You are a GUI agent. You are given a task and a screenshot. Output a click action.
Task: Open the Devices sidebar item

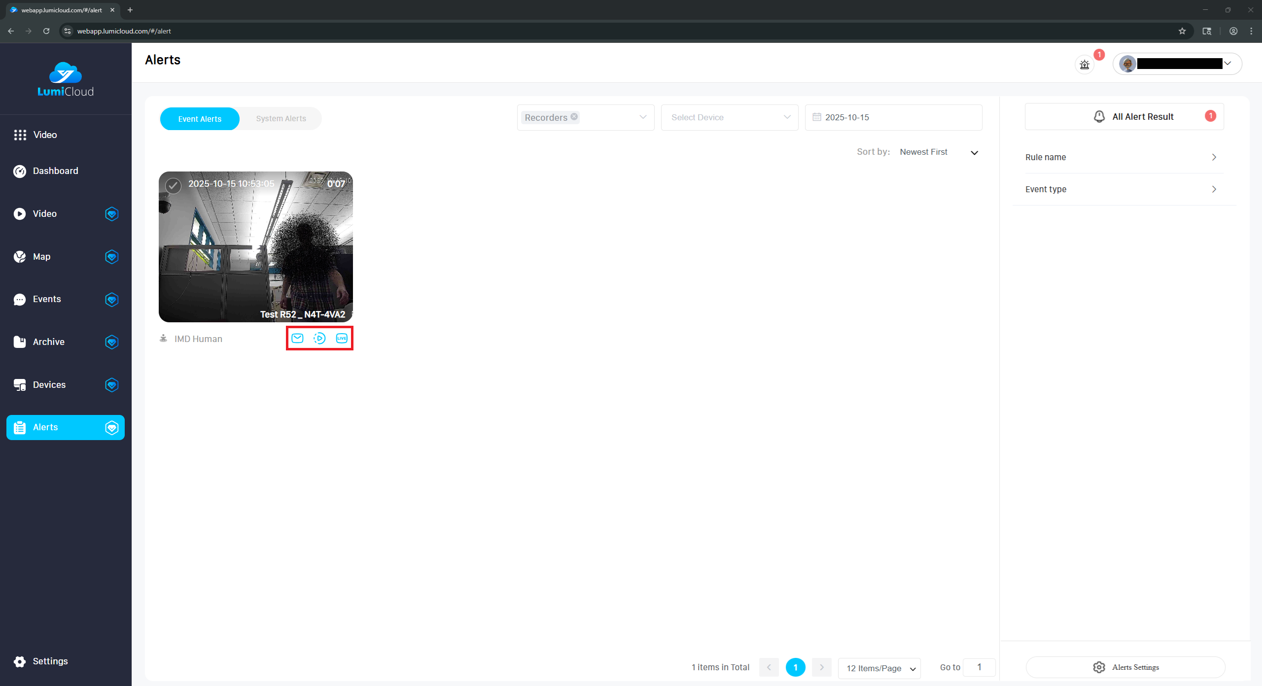pos(49,384)
